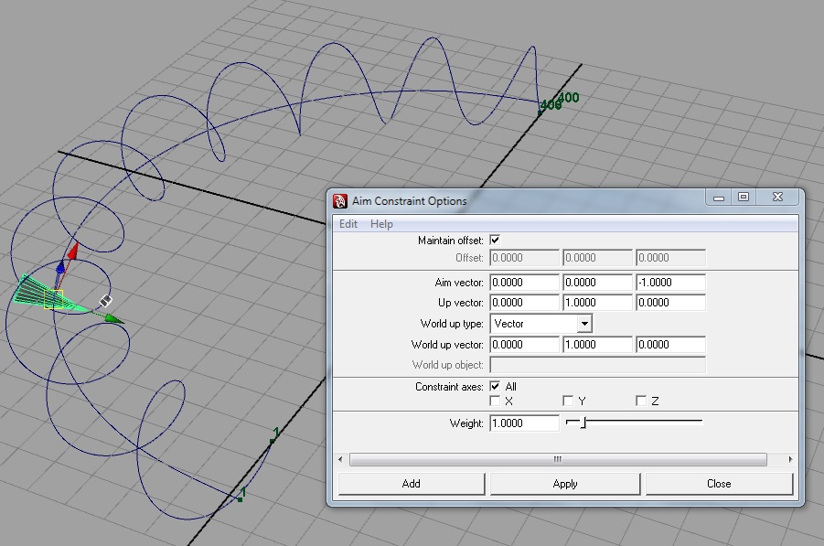Screen dimensions: 824x546
Task: Click the green manipulator arrow
Action: click(114, 318)
